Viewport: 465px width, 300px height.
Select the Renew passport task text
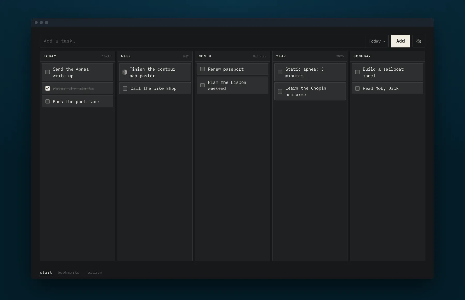(226, 69)
